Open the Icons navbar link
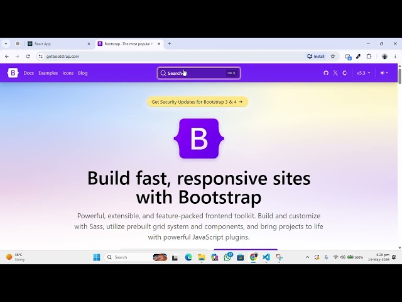 tap(68, 73)
